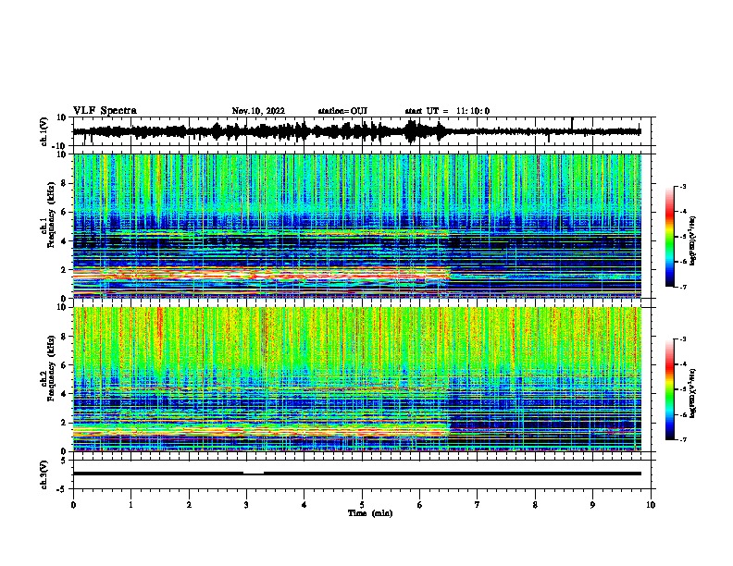Screen dimensions: 733x566
Task: Click the ch.3 black signal bar
Action: click(357, 474)
